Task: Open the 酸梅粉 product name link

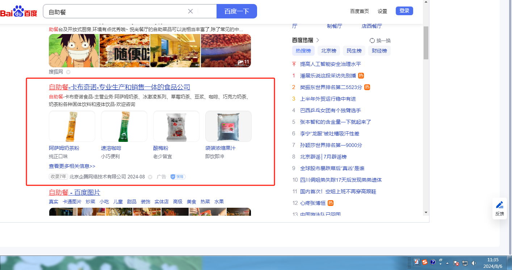Action: click(161, 148)
